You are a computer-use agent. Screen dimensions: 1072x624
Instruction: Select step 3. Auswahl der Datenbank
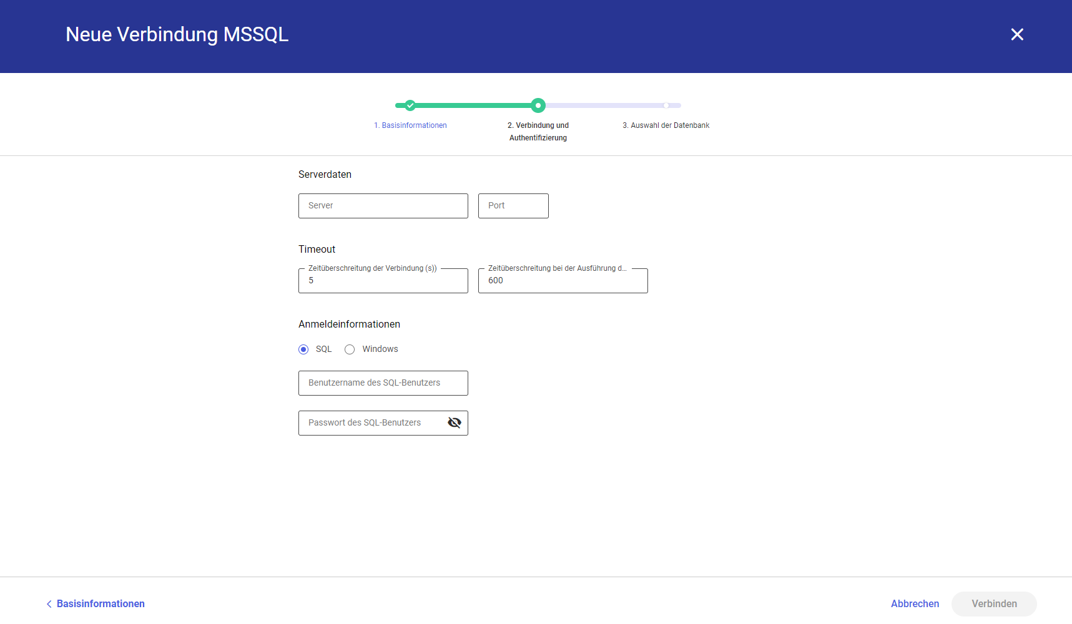coord(666,125)
